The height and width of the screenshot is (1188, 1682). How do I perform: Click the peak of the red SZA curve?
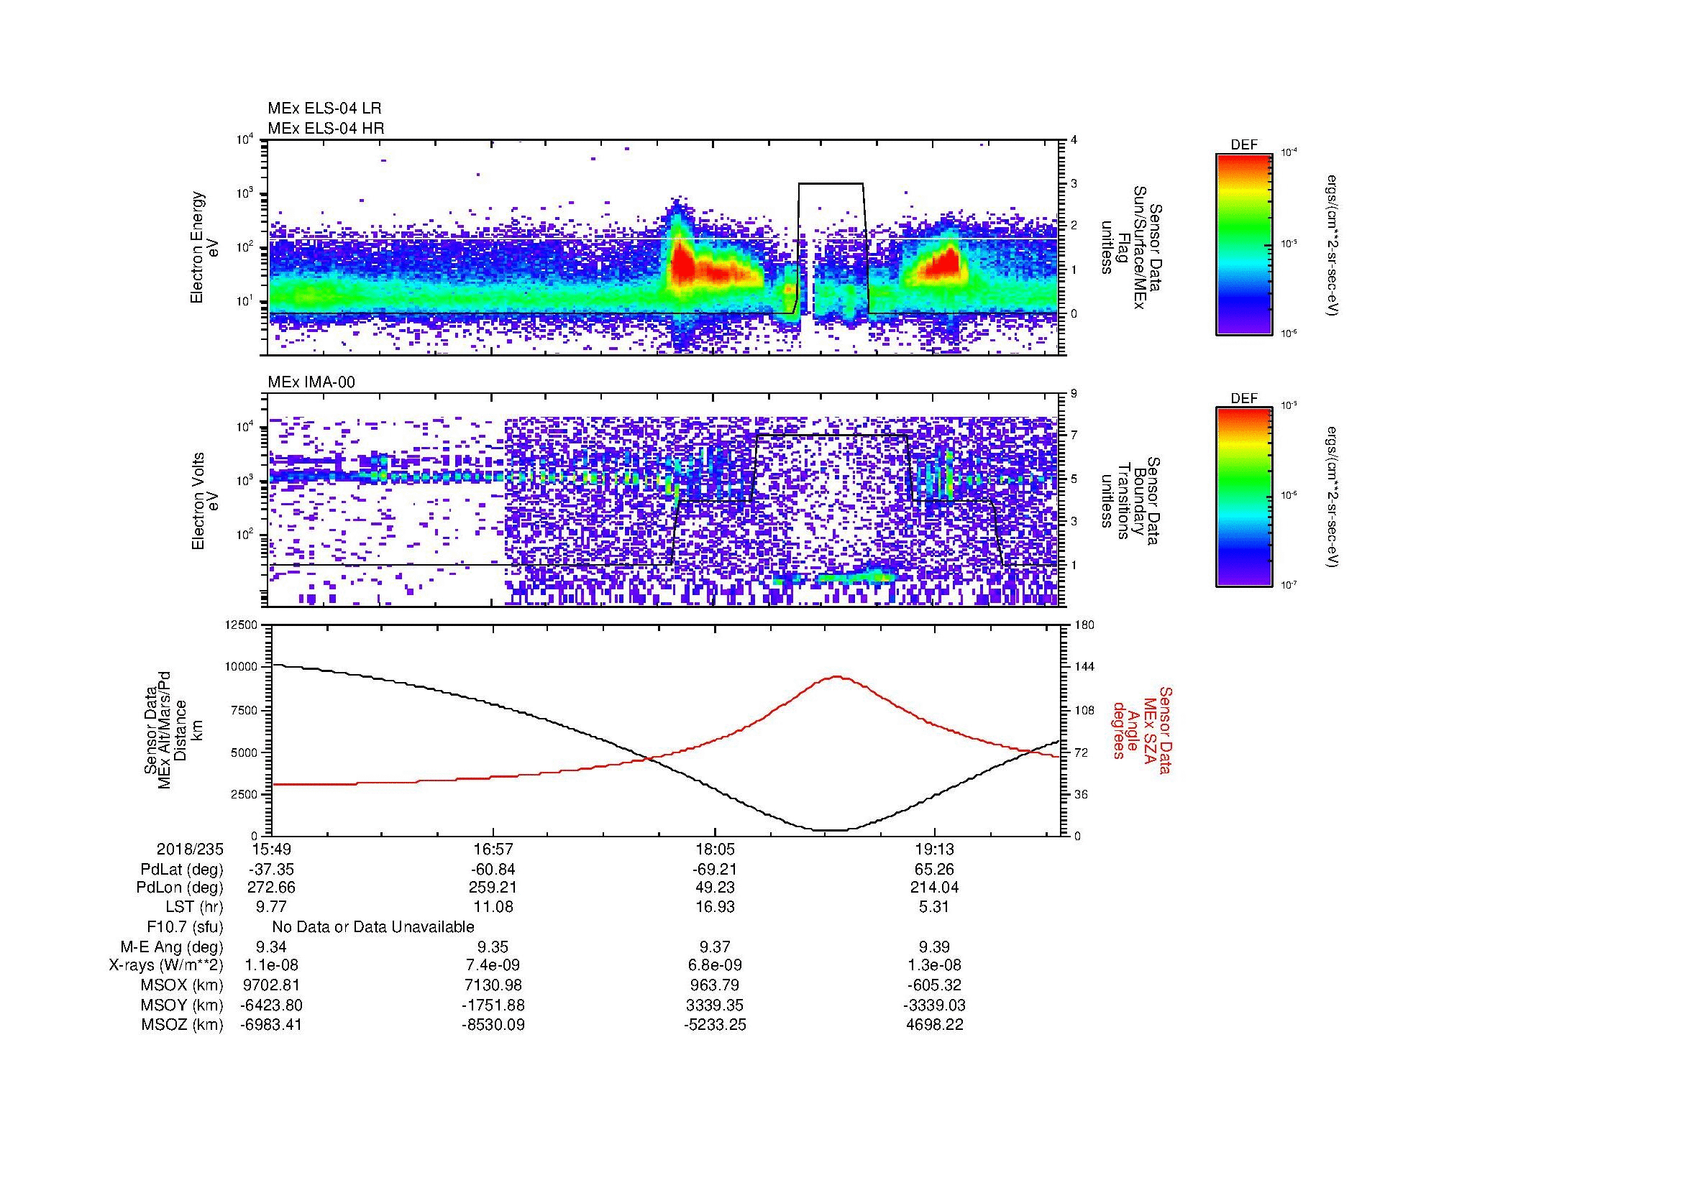pos(837,677)
